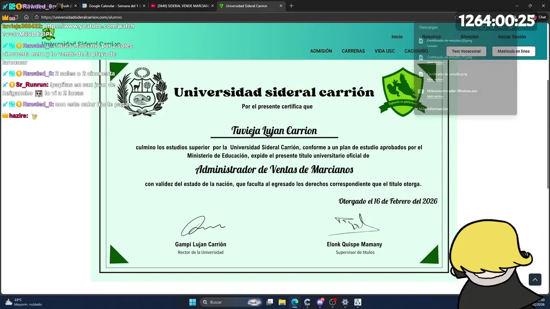Open the Settings gear taskbar icon
Image resolution: width=550 pixels, height=309 pixels.
point(345,302)
